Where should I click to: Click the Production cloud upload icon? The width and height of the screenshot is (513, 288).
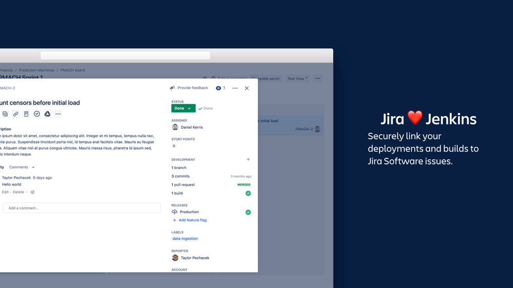point(175,212)
